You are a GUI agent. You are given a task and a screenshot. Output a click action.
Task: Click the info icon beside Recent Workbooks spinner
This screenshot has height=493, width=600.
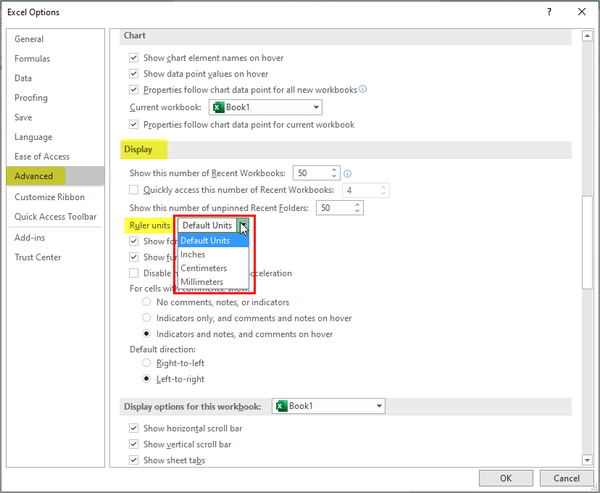pyautogui.click(x=347, y=174)
